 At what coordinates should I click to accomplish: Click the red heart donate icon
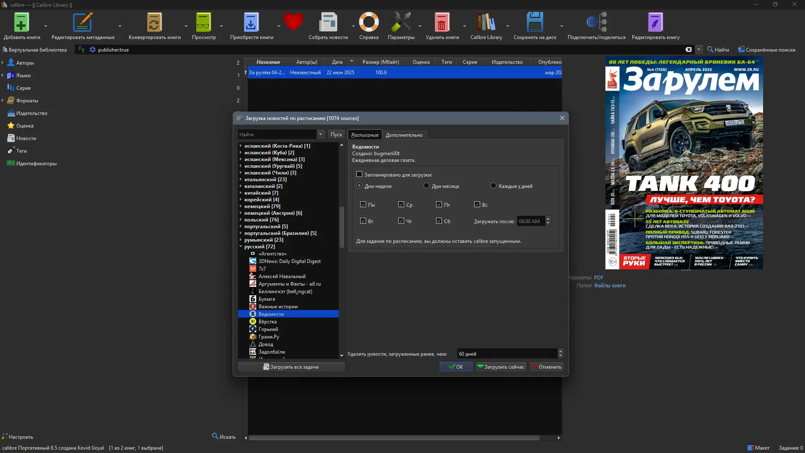coord(293,22)
